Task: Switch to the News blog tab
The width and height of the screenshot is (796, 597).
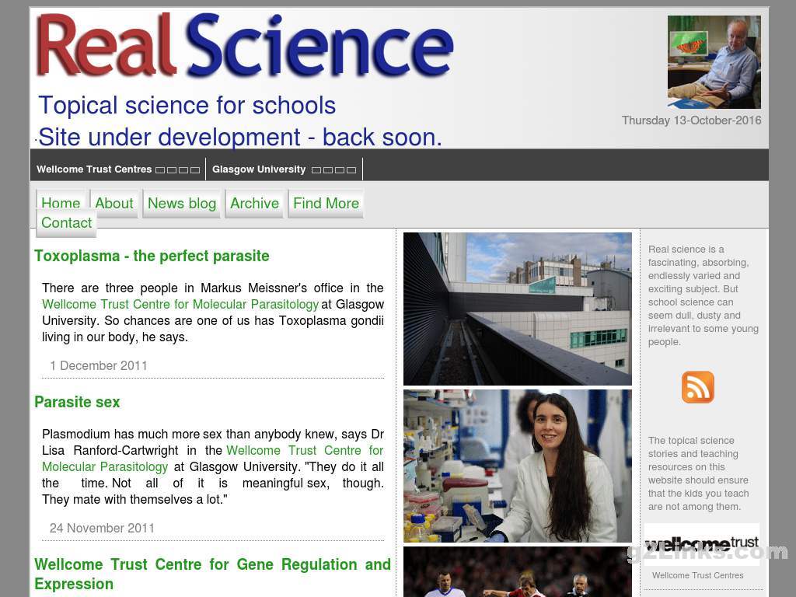Action: [x=182, y=203]
